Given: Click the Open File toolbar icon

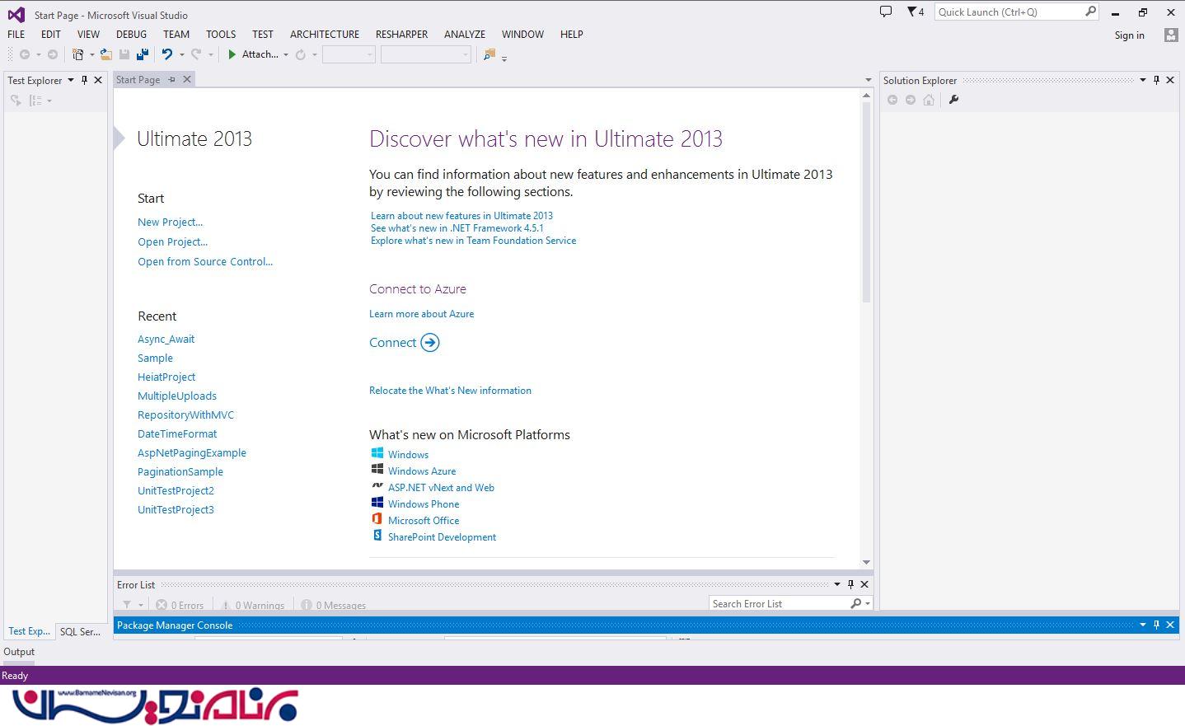Looking at the screenshot, I should click(106, 54).
